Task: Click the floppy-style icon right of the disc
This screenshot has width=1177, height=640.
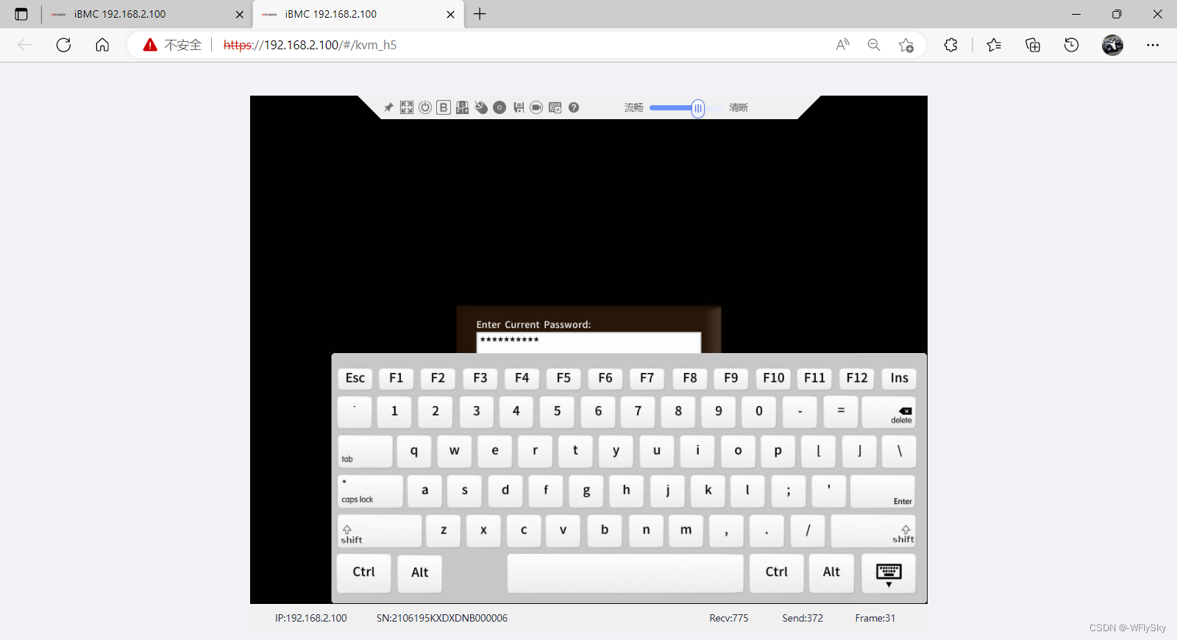Action: tap(519, 107)
